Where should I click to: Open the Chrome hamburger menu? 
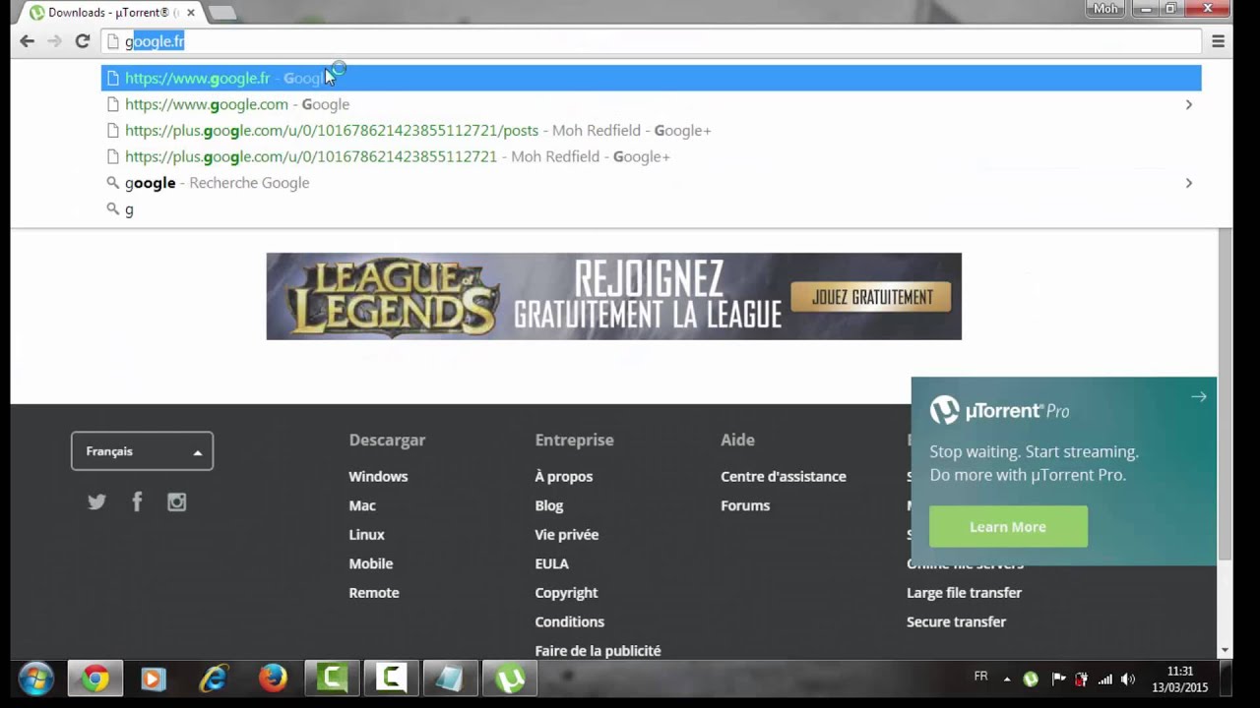(x=1218, y=41)
